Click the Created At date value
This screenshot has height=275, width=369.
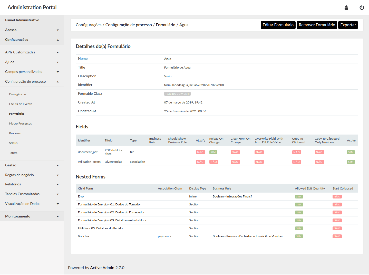click(183, 102)
